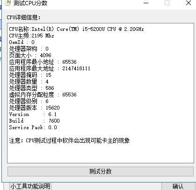Click the 处理器类型 : 586 line

point(31,88)
